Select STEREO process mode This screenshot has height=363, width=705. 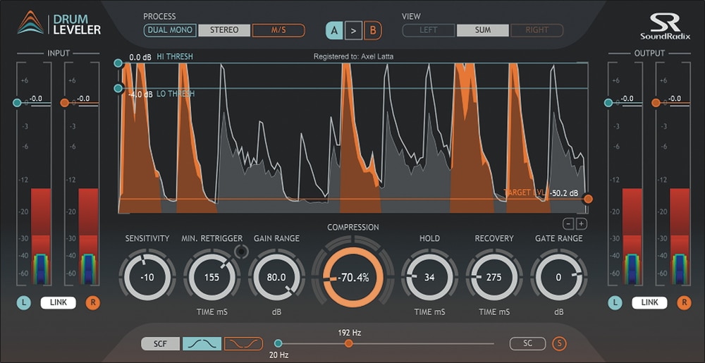(224, 30)
